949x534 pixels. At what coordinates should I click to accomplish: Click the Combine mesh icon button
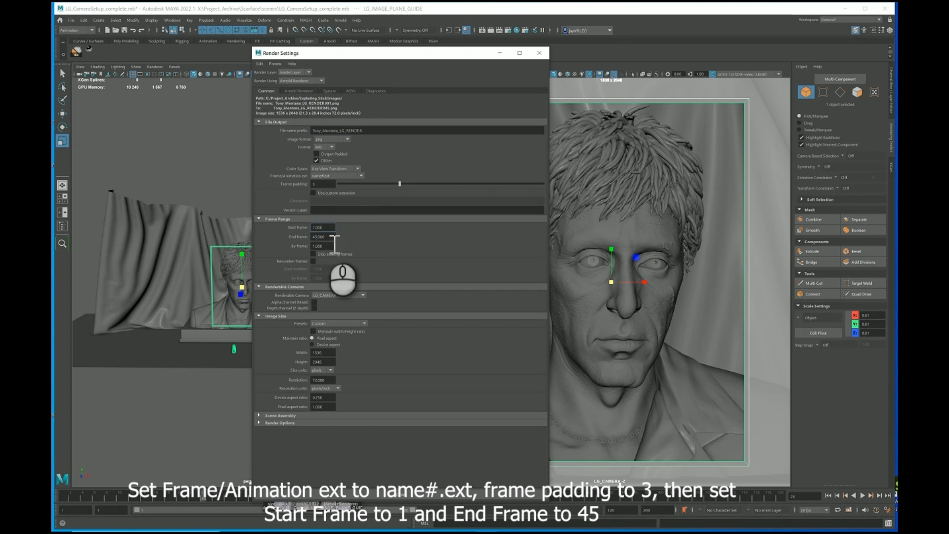pyautogui.click(x=800, y=219)
